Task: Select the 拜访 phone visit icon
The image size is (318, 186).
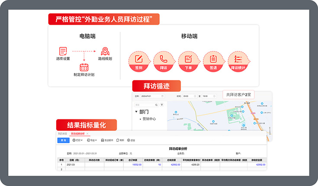Action: 164,58
